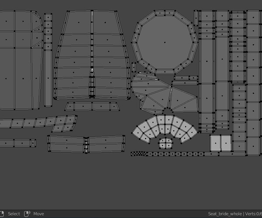Click the highlighted arch-shaped UV island
The width and height of the screenshot is (262, 218).
(x=165, y=128)
